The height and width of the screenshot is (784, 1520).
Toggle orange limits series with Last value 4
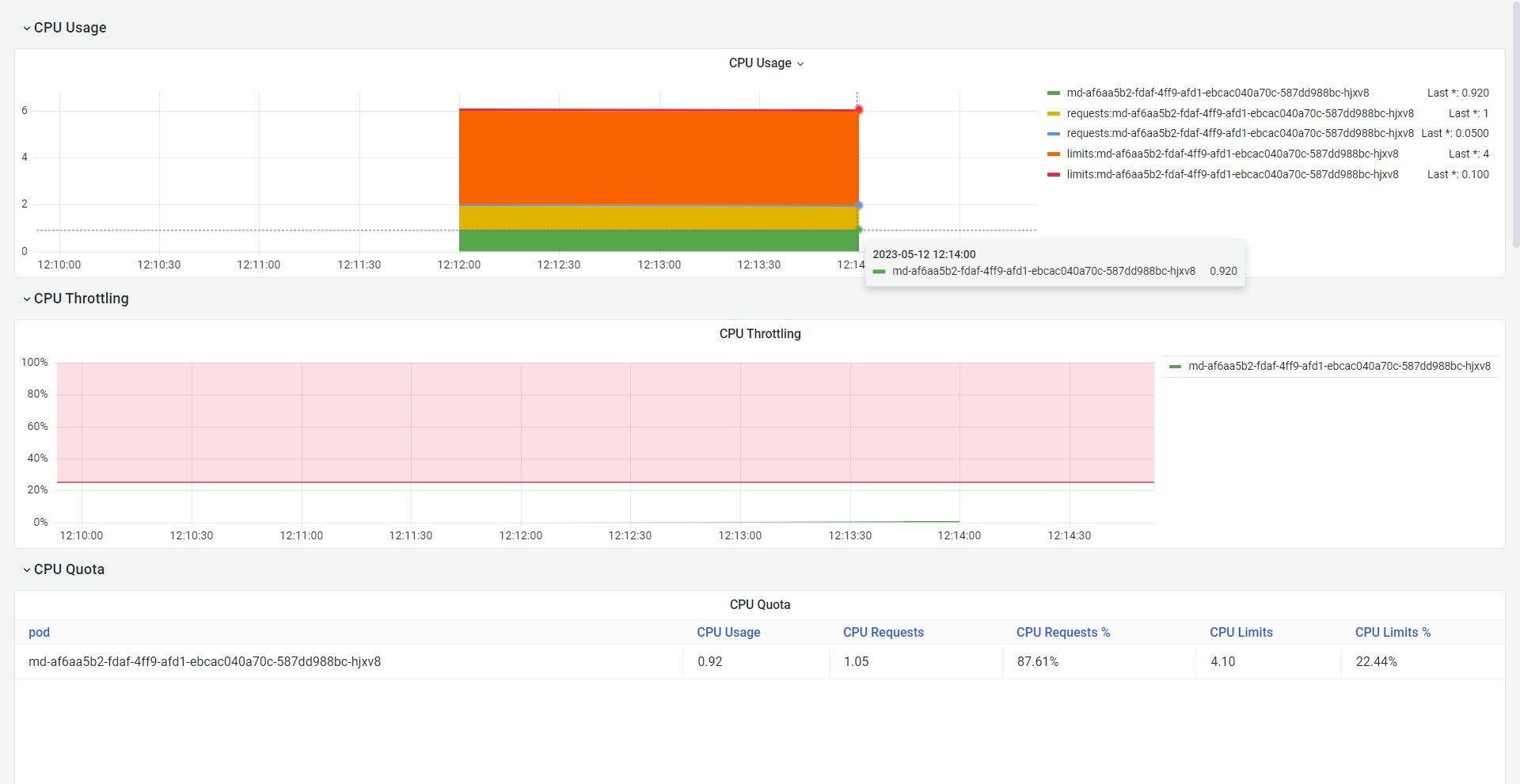point(1233,154)
